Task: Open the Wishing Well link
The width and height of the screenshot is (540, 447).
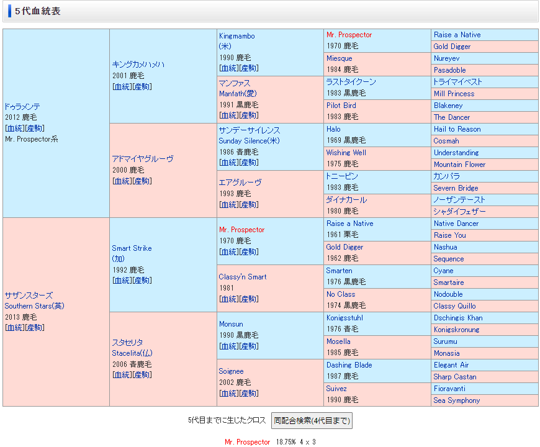Action: point(346,153)
